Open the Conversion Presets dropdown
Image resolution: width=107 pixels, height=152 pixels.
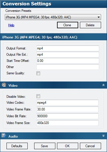coord(53,17)
